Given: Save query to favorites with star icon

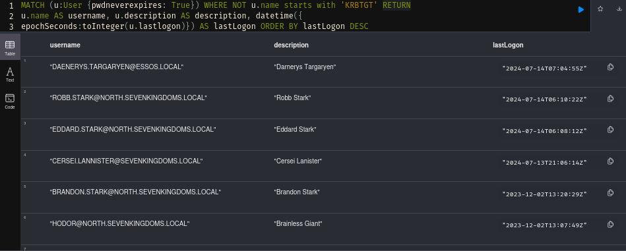Looking at the screenshot, I should click(x=600, y=9).
